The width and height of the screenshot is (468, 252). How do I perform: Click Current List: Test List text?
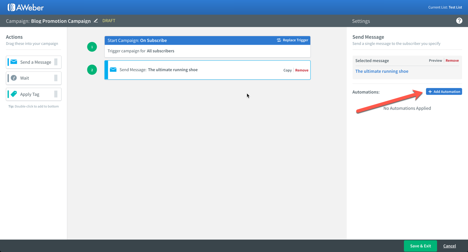pyautogui.click(x=445, y=7)
